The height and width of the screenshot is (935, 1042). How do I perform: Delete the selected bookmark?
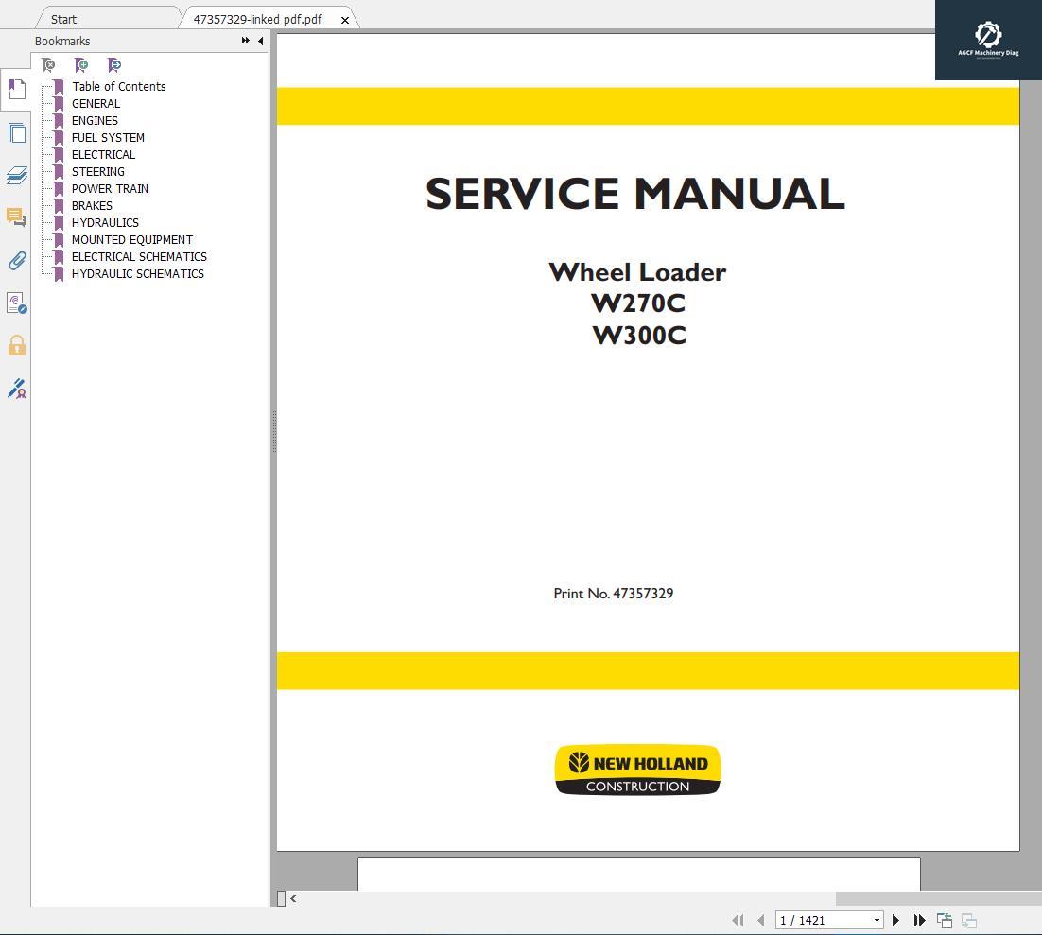point(48,65)
